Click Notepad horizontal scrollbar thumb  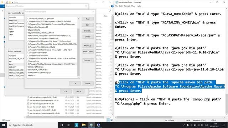144,117
